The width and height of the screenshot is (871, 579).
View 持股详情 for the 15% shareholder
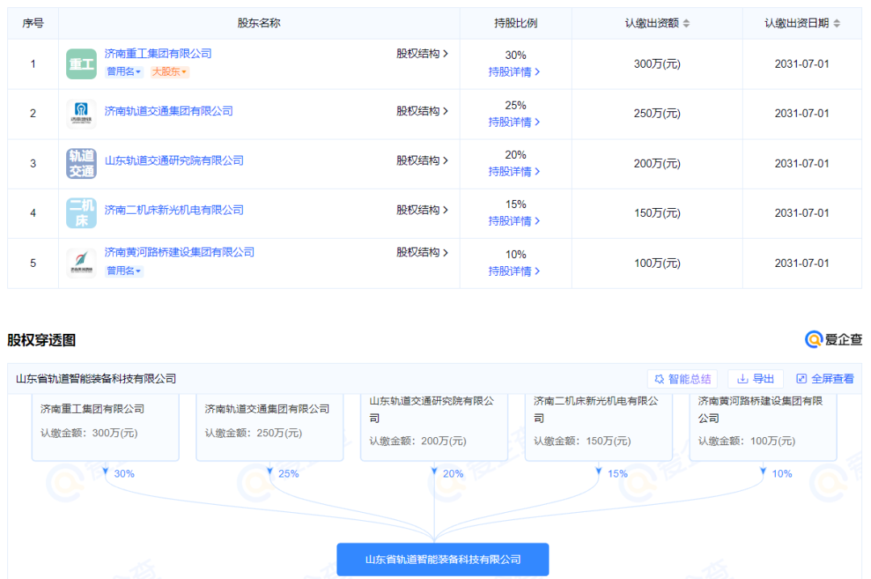tap(515, 221)
